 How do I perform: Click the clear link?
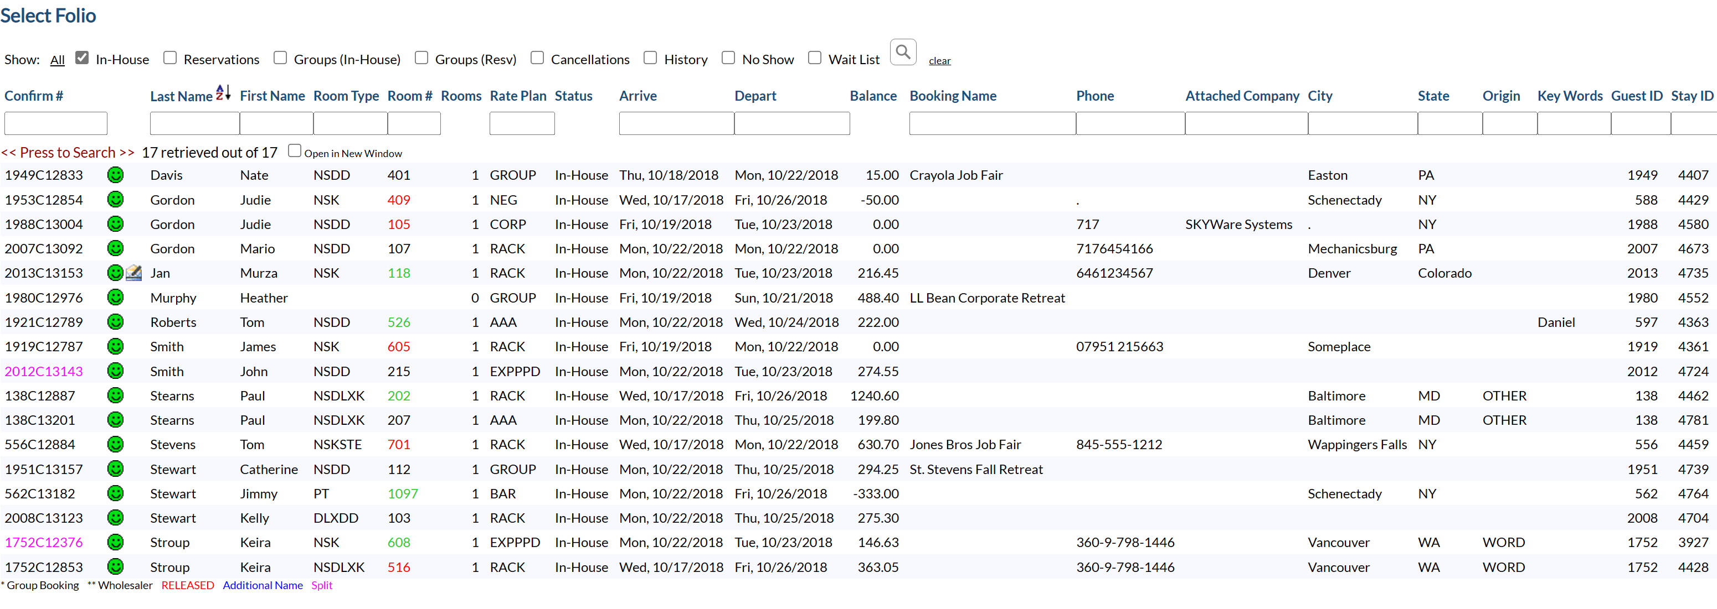point(940,60)
